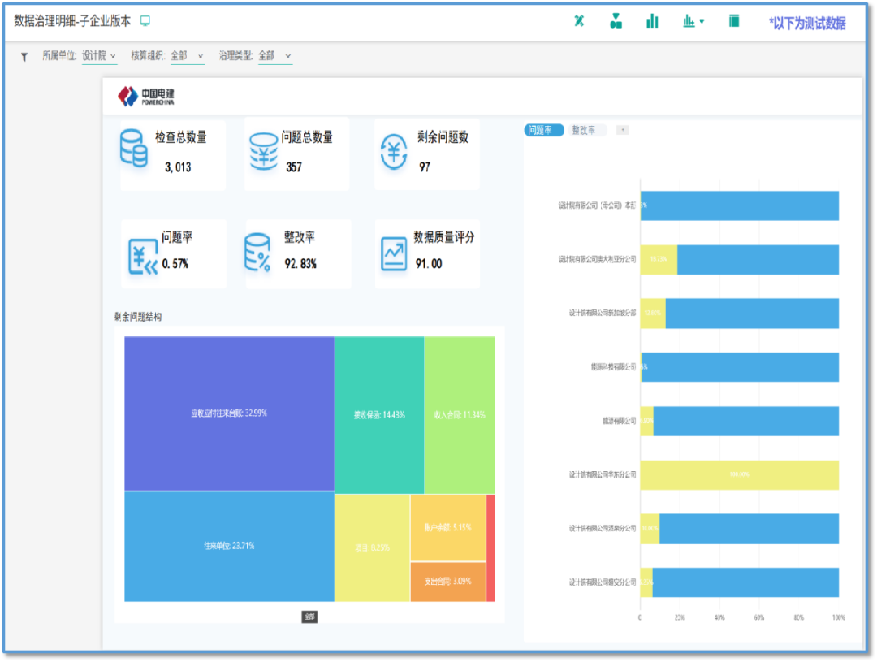This screenshot has width=877, height=662.
Task: Click the funnel filter icon
Action: (24, 57)
